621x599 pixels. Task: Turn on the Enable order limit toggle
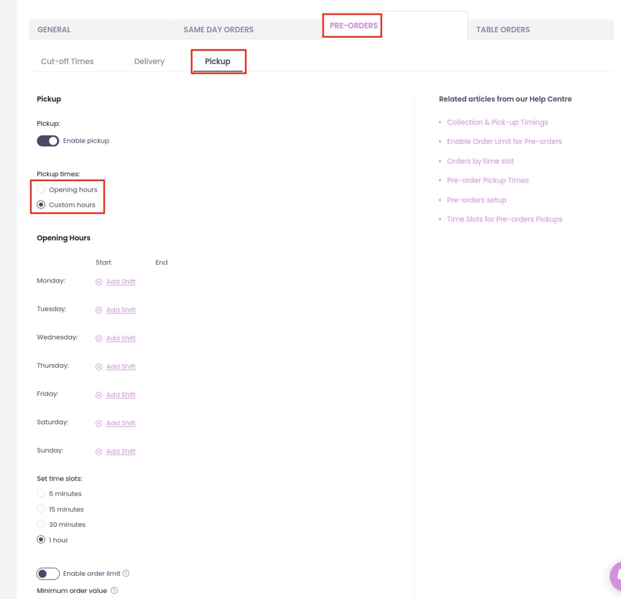click(48, 573)
